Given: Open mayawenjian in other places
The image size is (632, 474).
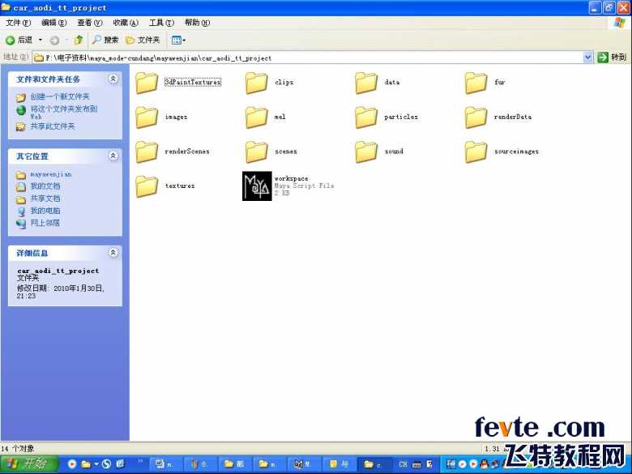Looking at the screenshot, I should [51, 174].
